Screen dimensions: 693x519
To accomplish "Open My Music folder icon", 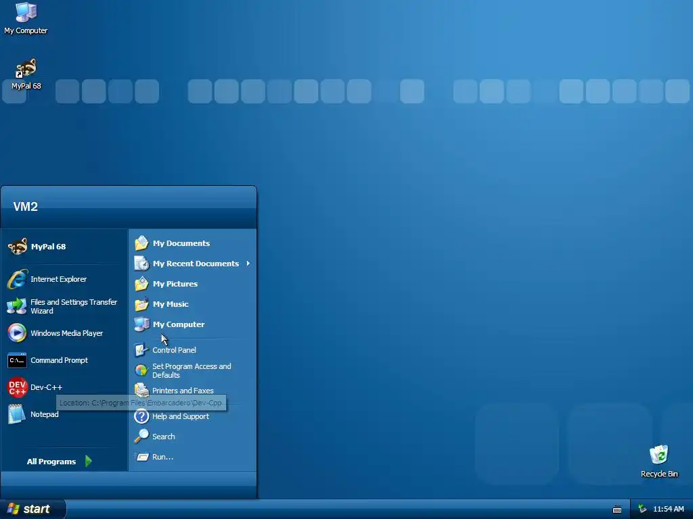I will 141,304.
